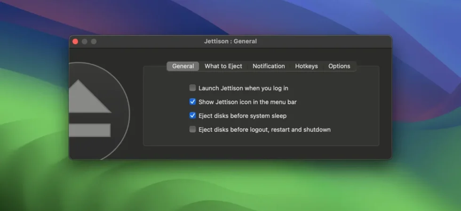Image resolution: width=461 pixels, height=211 pixels.
Task: Click the gray zoom window button
Action: 94,42
